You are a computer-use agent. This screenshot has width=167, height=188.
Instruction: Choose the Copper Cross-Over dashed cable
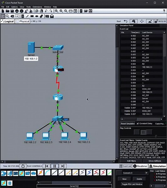61,173
